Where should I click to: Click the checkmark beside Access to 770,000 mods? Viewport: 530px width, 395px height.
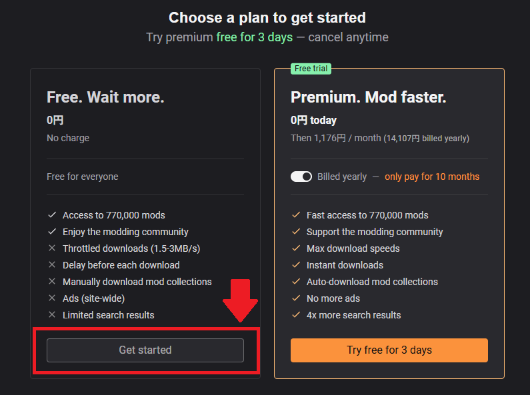52,215
